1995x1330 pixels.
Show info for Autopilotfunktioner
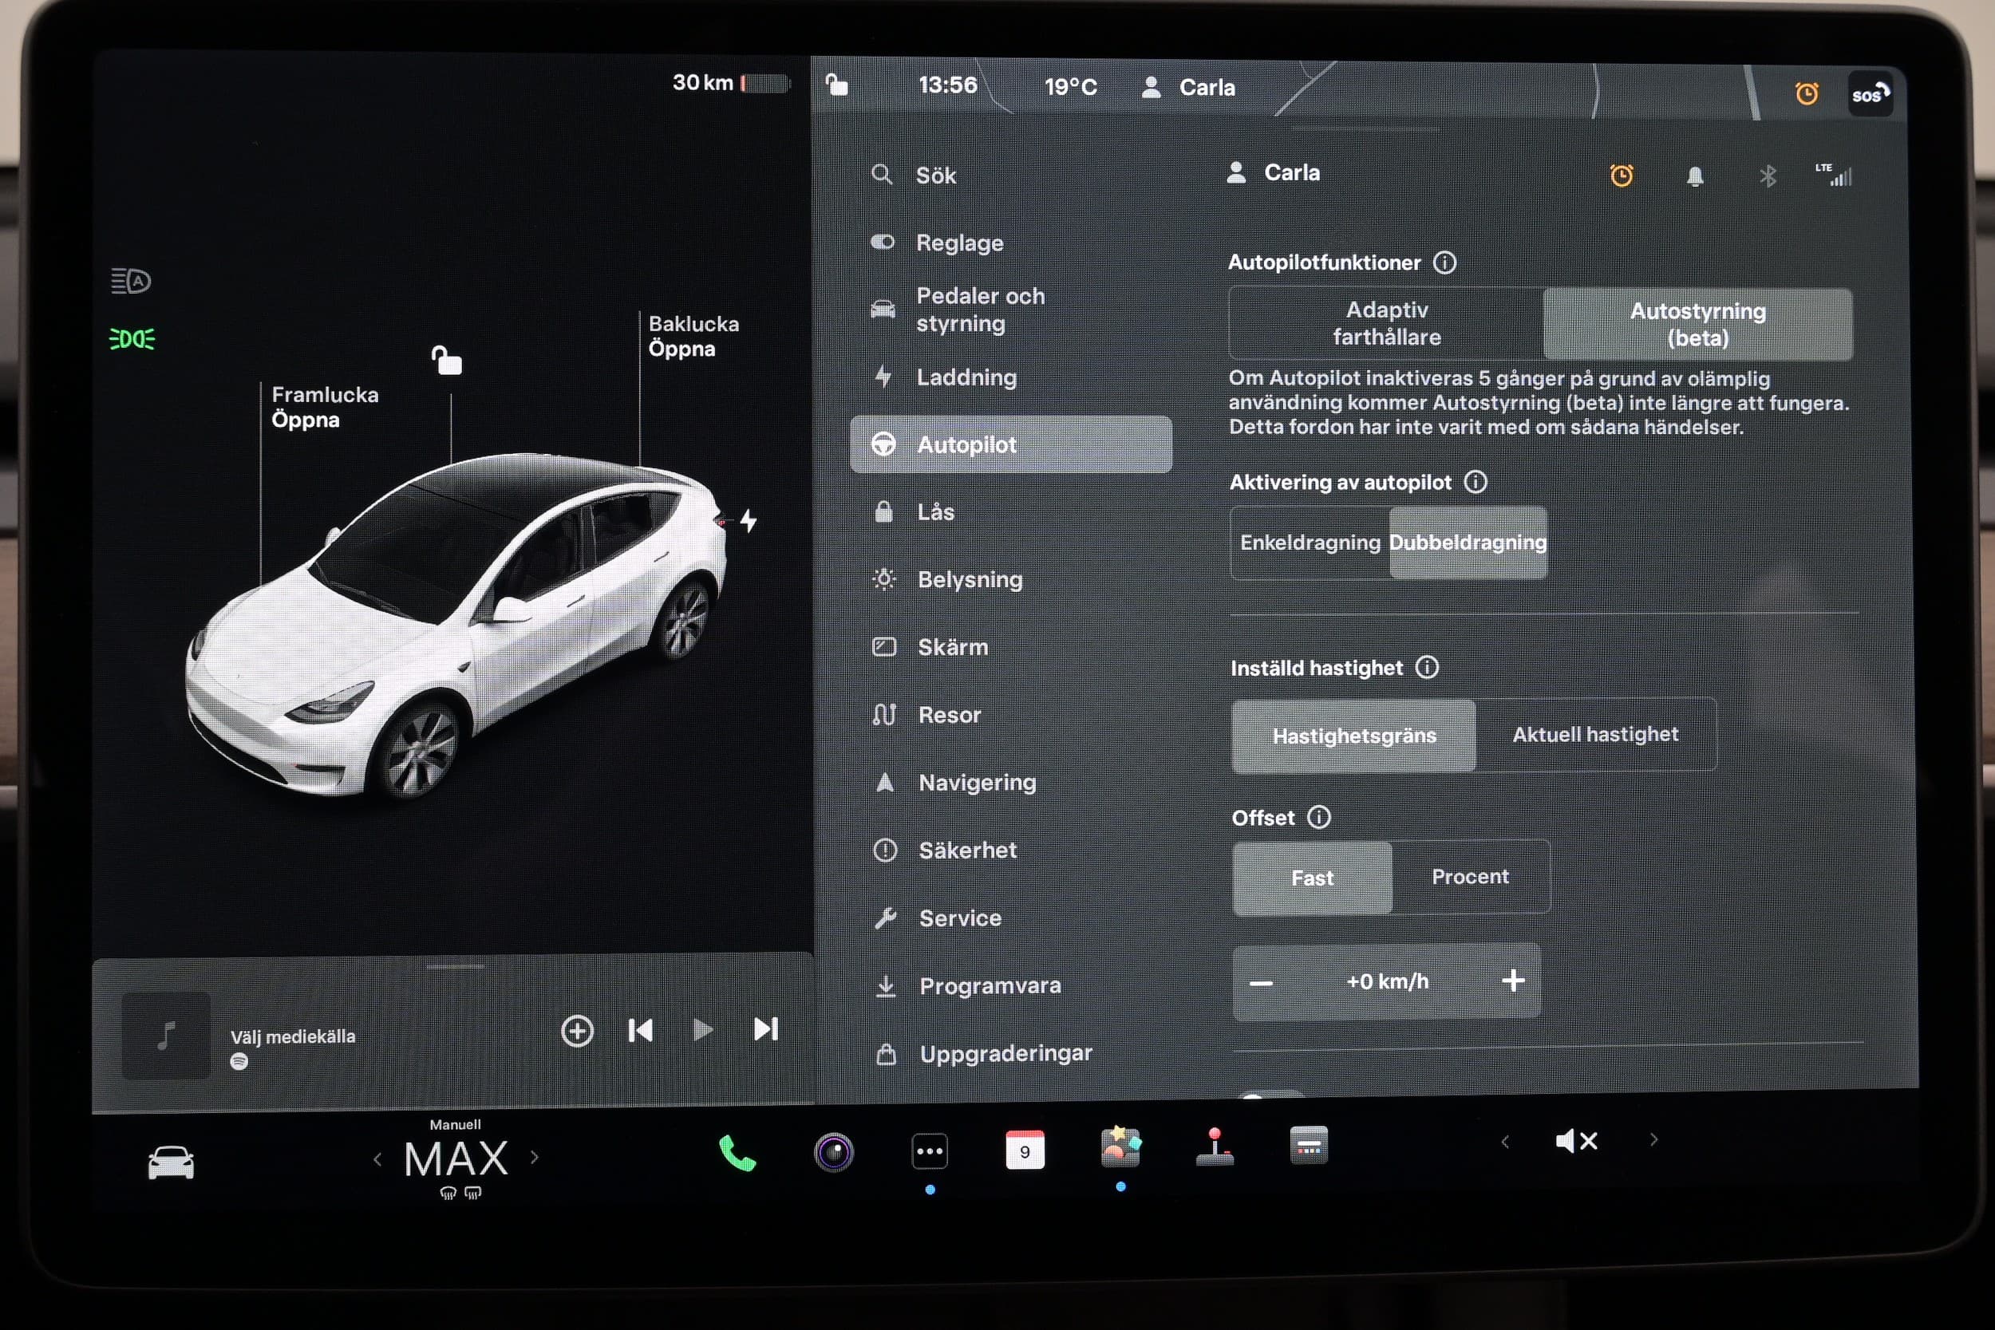click(1444, 262)
